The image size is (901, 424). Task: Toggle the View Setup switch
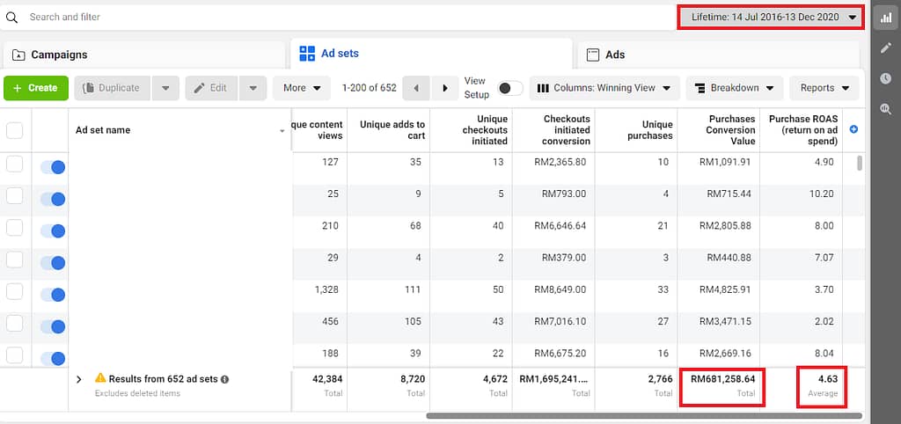[510, 88]
